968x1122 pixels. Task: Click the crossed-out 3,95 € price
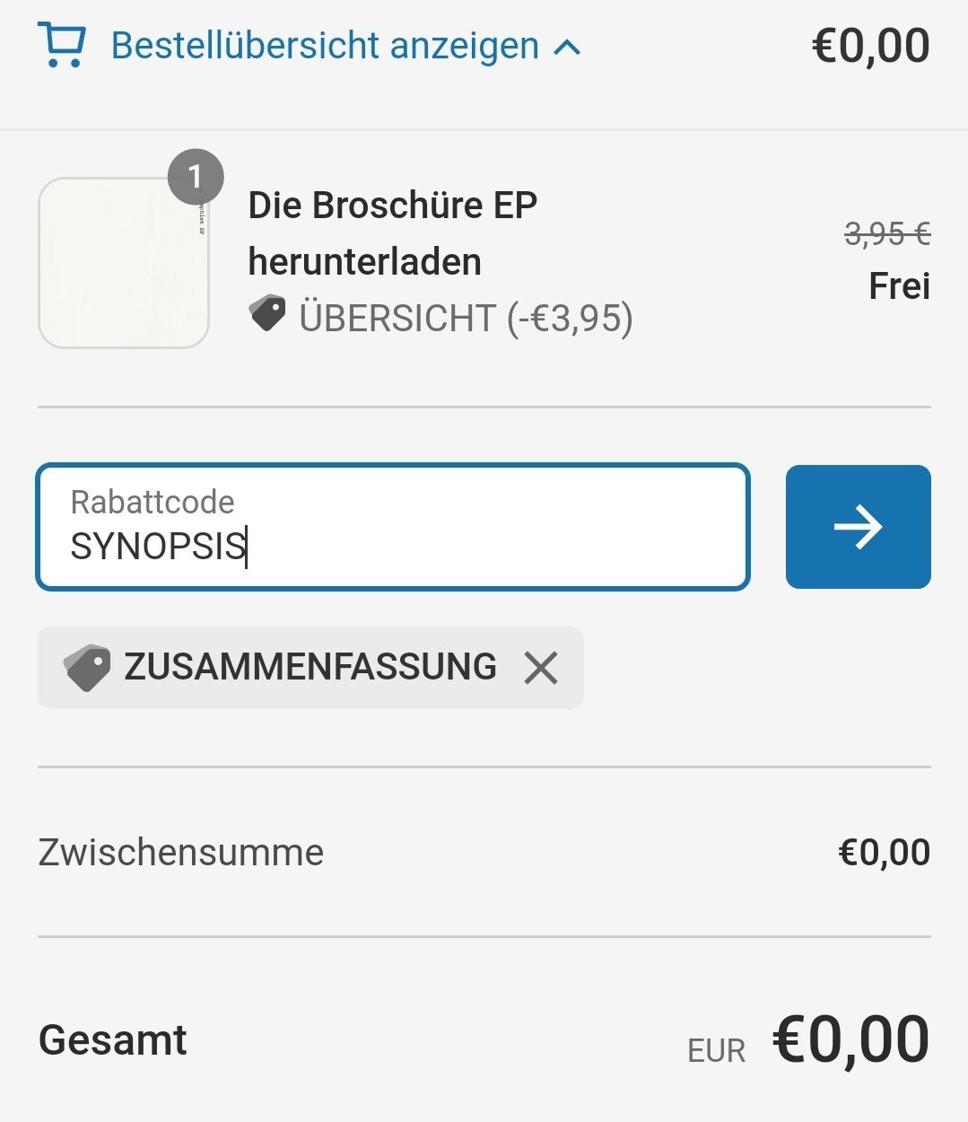coord(887,233)
